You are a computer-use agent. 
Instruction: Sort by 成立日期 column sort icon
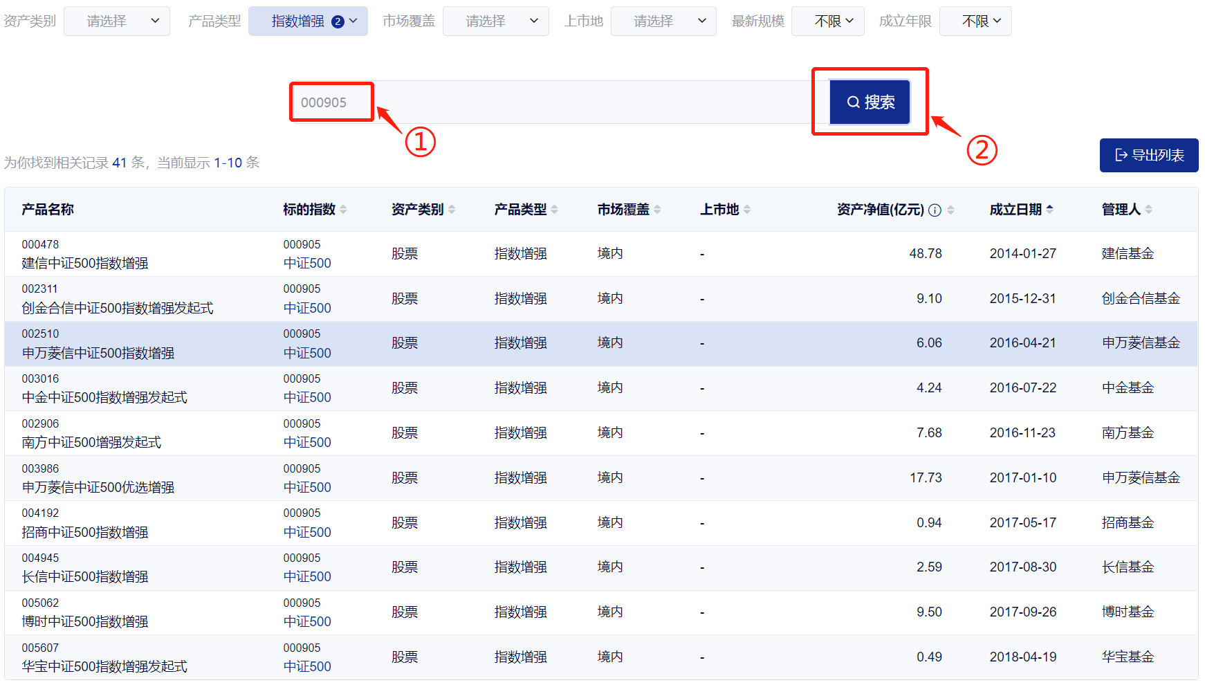[1049, 210]
